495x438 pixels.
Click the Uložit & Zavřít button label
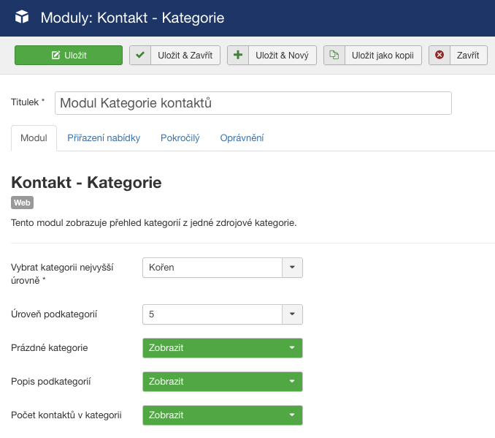coord(185,56)
